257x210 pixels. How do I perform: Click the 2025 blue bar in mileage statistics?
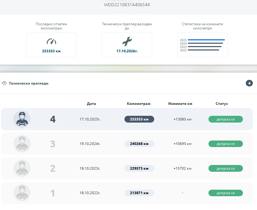(206, 40)
